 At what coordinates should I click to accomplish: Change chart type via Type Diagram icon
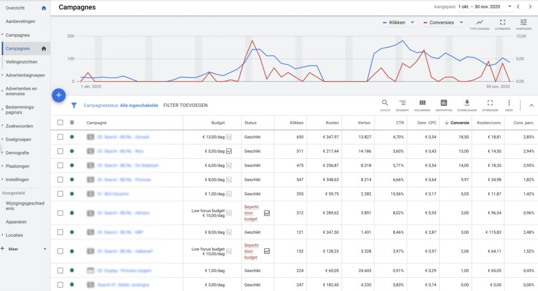480,24
